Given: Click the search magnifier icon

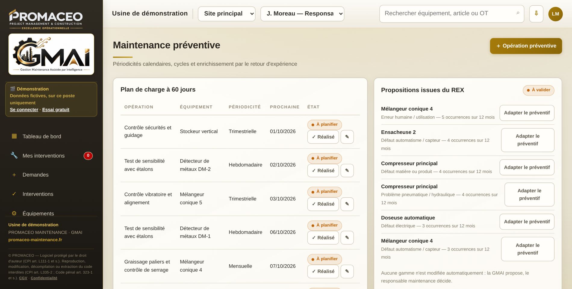Looking at the screenshot, I should (x=518, y=13).
